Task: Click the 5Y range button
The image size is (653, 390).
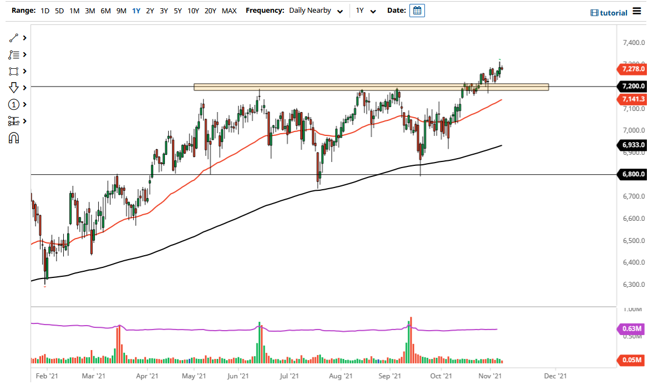Action: tap(178, 11)
